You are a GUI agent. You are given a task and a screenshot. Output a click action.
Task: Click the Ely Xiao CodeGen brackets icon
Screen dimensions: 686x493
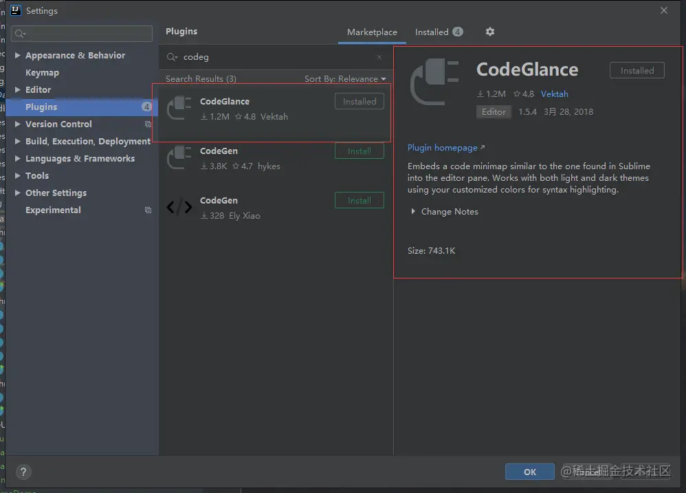click(179, 207)
